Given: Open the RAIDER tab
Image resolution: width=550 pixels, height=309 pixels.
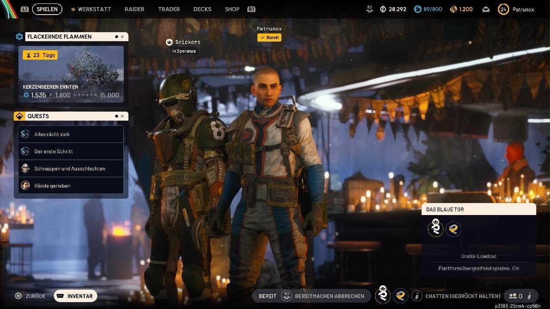Looking at the screenshot, I should coord(134,9).
